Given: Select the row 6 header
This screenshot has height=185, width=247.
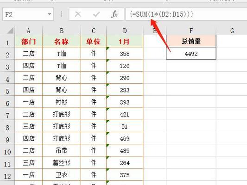Looking at the screenshot, I should 7,102.
